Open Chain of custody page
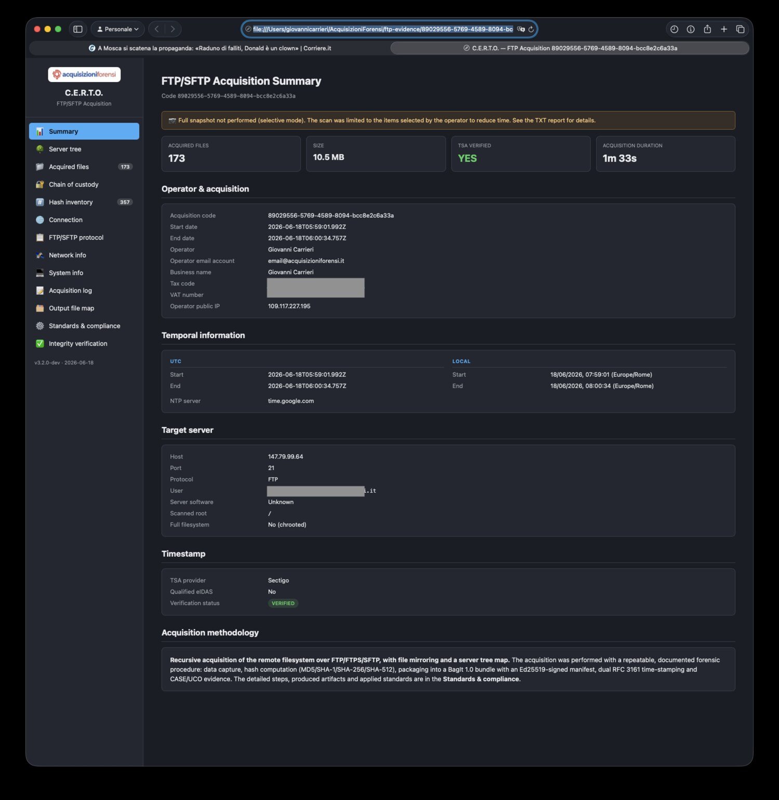 point(84,184)
